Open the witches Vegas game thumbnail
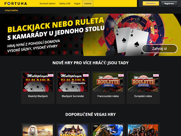 [x=73, y=130]
